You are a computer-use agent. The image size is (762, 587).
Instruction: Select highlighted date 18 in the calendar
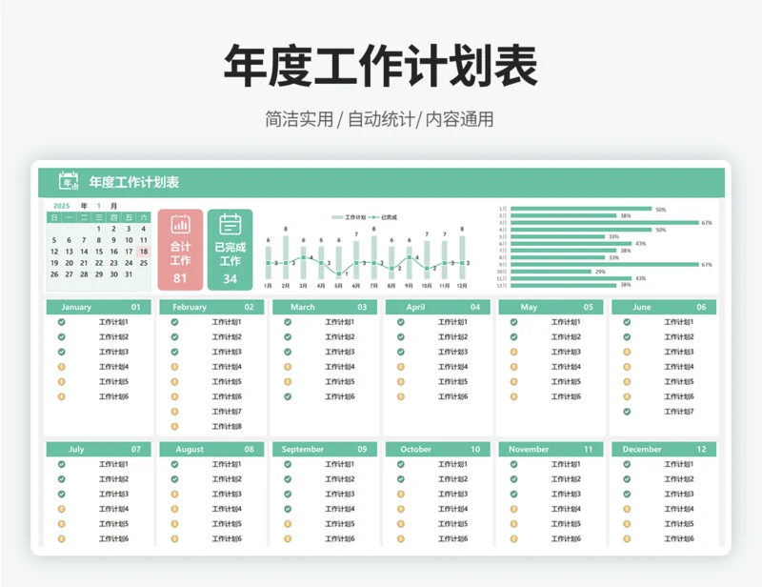click(144, 252)
